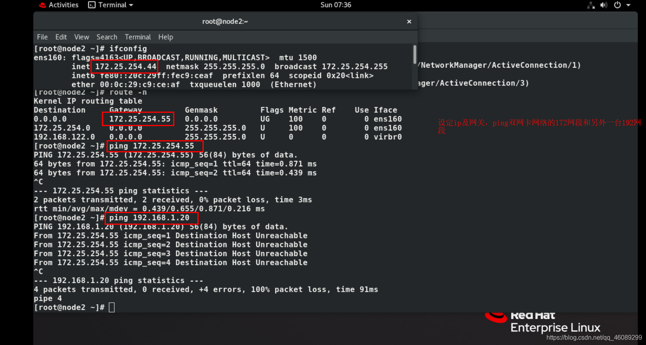Click the 'Iface' column header
Image resolution: width=646 pixels, height=345 pixels.
385,110
